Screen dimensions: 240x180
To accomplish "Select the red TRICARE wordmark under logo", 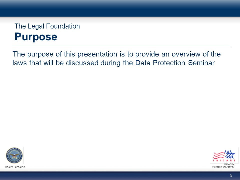I will 224,160.
